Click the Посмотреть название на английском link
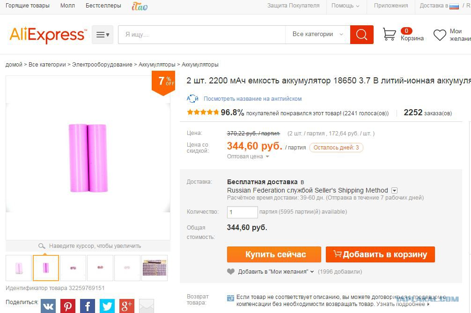471x313 pixels. coord(253,98)
